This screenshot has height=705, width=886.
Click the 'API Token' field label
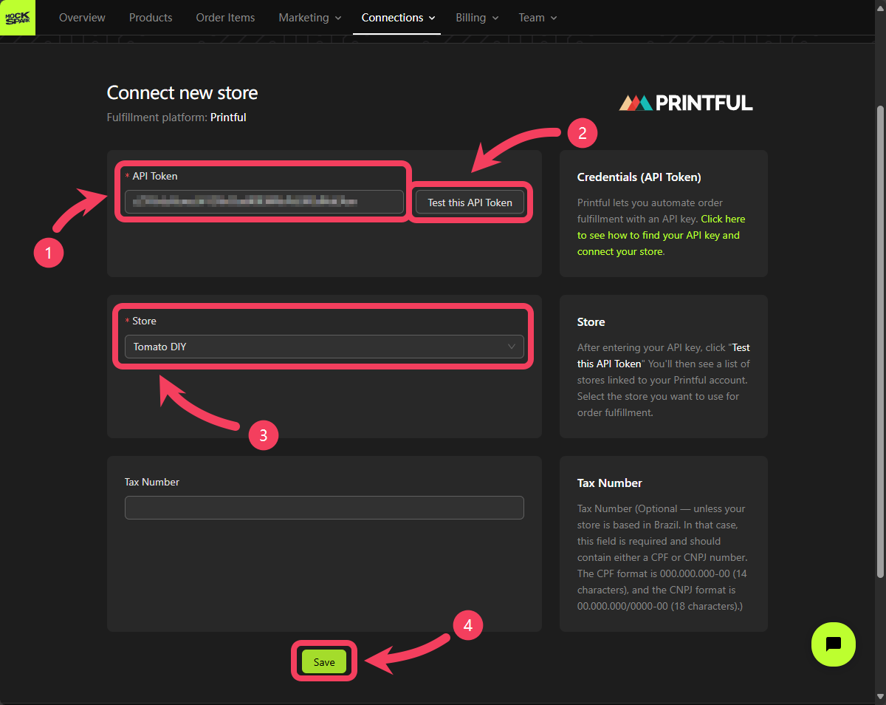click(x=154, y=176)
